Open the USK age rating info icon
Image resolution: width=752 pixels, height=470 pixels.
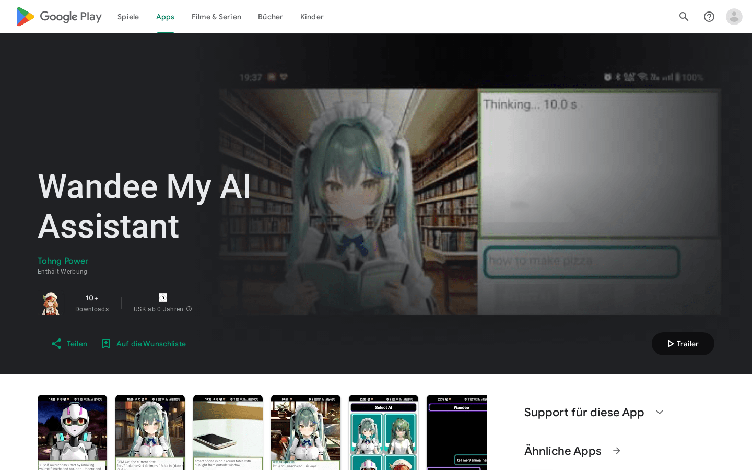(x=189, y=309)
